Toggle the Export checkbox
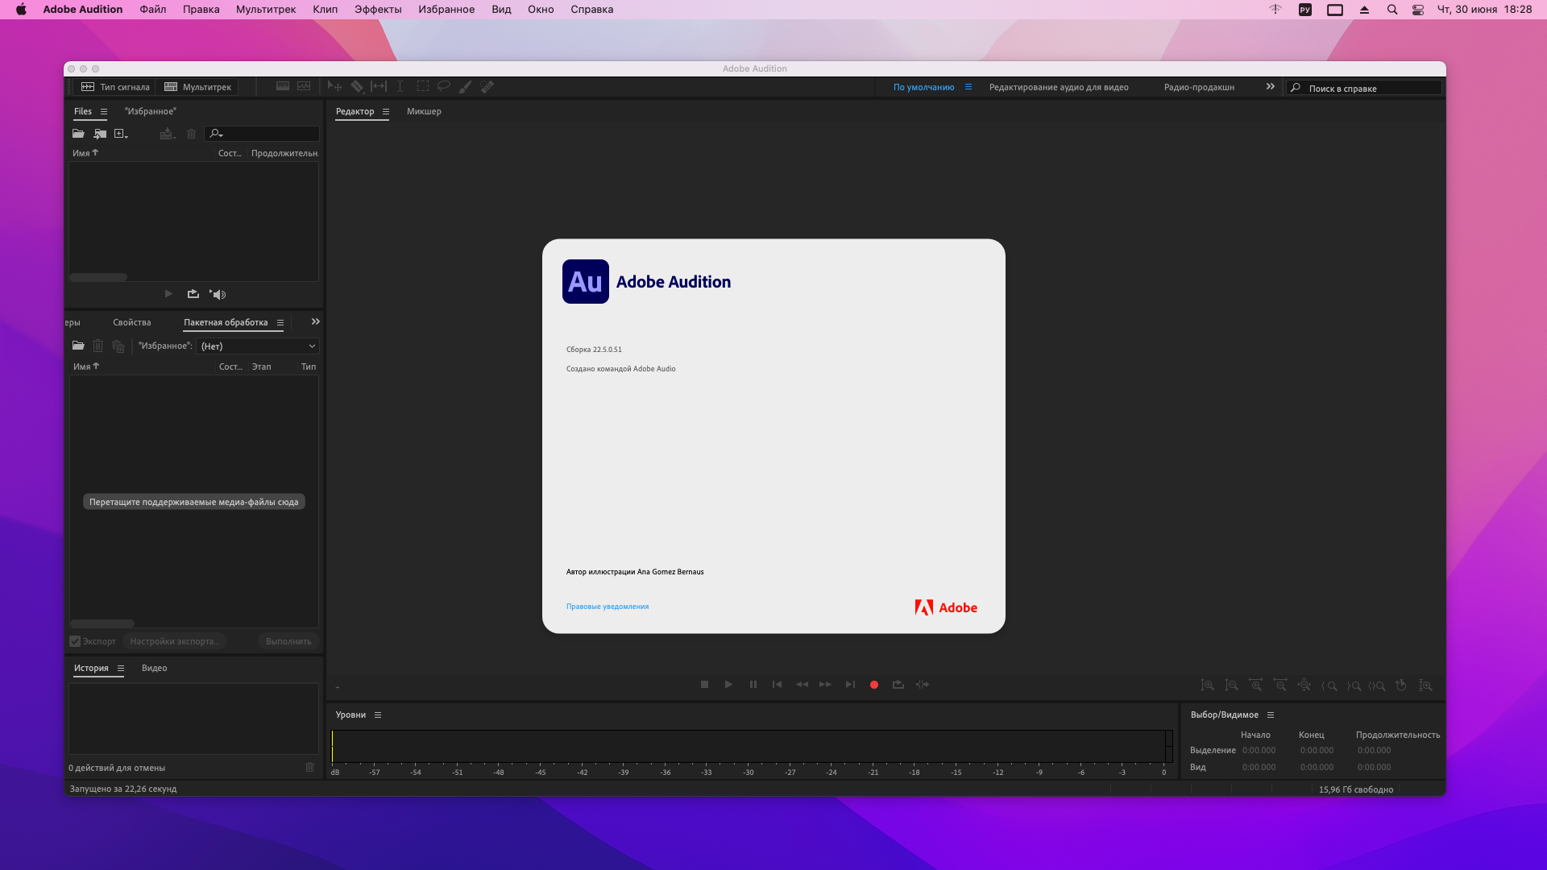This screenshot has width=1547, height=870. coord(75,641)
